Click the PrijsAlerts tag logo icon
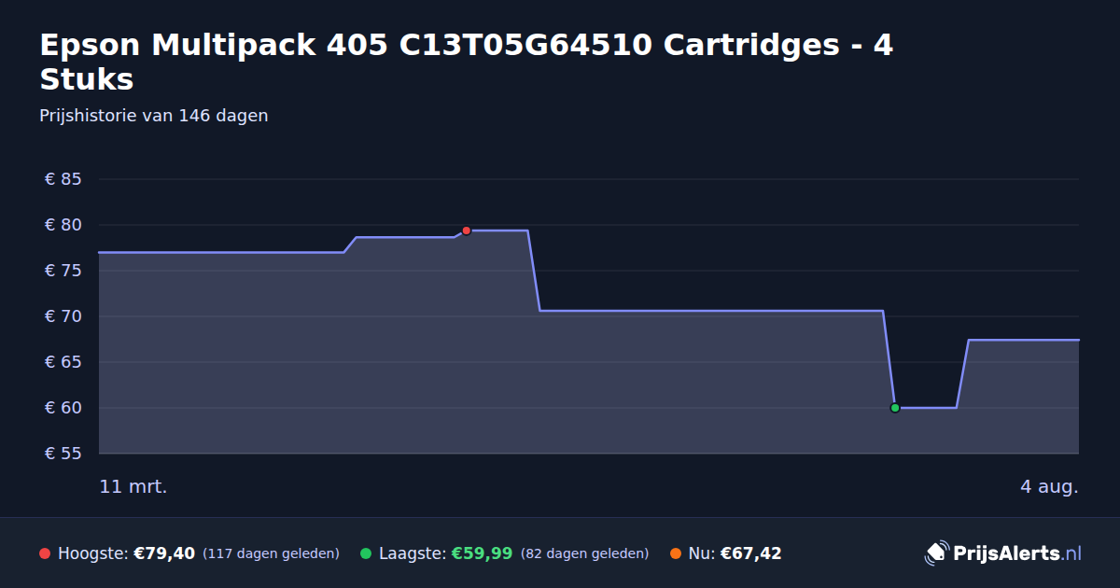The image size is (1120, 588). coord(936,553)
